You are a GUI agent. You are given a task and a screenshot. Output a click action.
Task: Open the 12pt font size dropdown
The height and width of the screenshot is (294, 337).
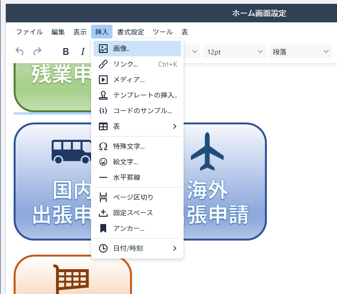pos(235,52)
